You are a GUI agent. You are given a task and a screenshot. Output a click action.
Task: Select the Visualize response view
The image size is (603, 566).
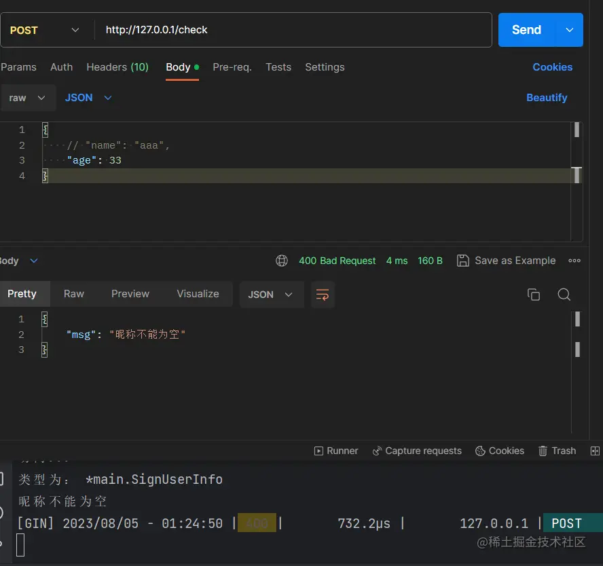198,294
